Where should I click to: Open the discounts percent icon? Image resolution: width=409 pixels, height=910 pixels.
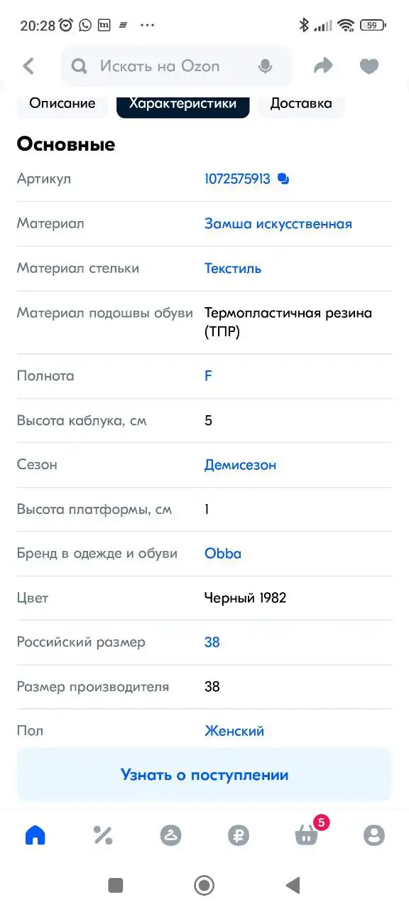coord(102,835)
